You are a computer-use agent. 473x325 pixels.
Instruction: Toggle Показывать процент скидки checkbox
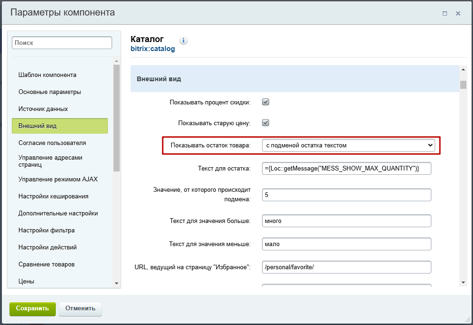pyautogui.click(x=265, y=102)
